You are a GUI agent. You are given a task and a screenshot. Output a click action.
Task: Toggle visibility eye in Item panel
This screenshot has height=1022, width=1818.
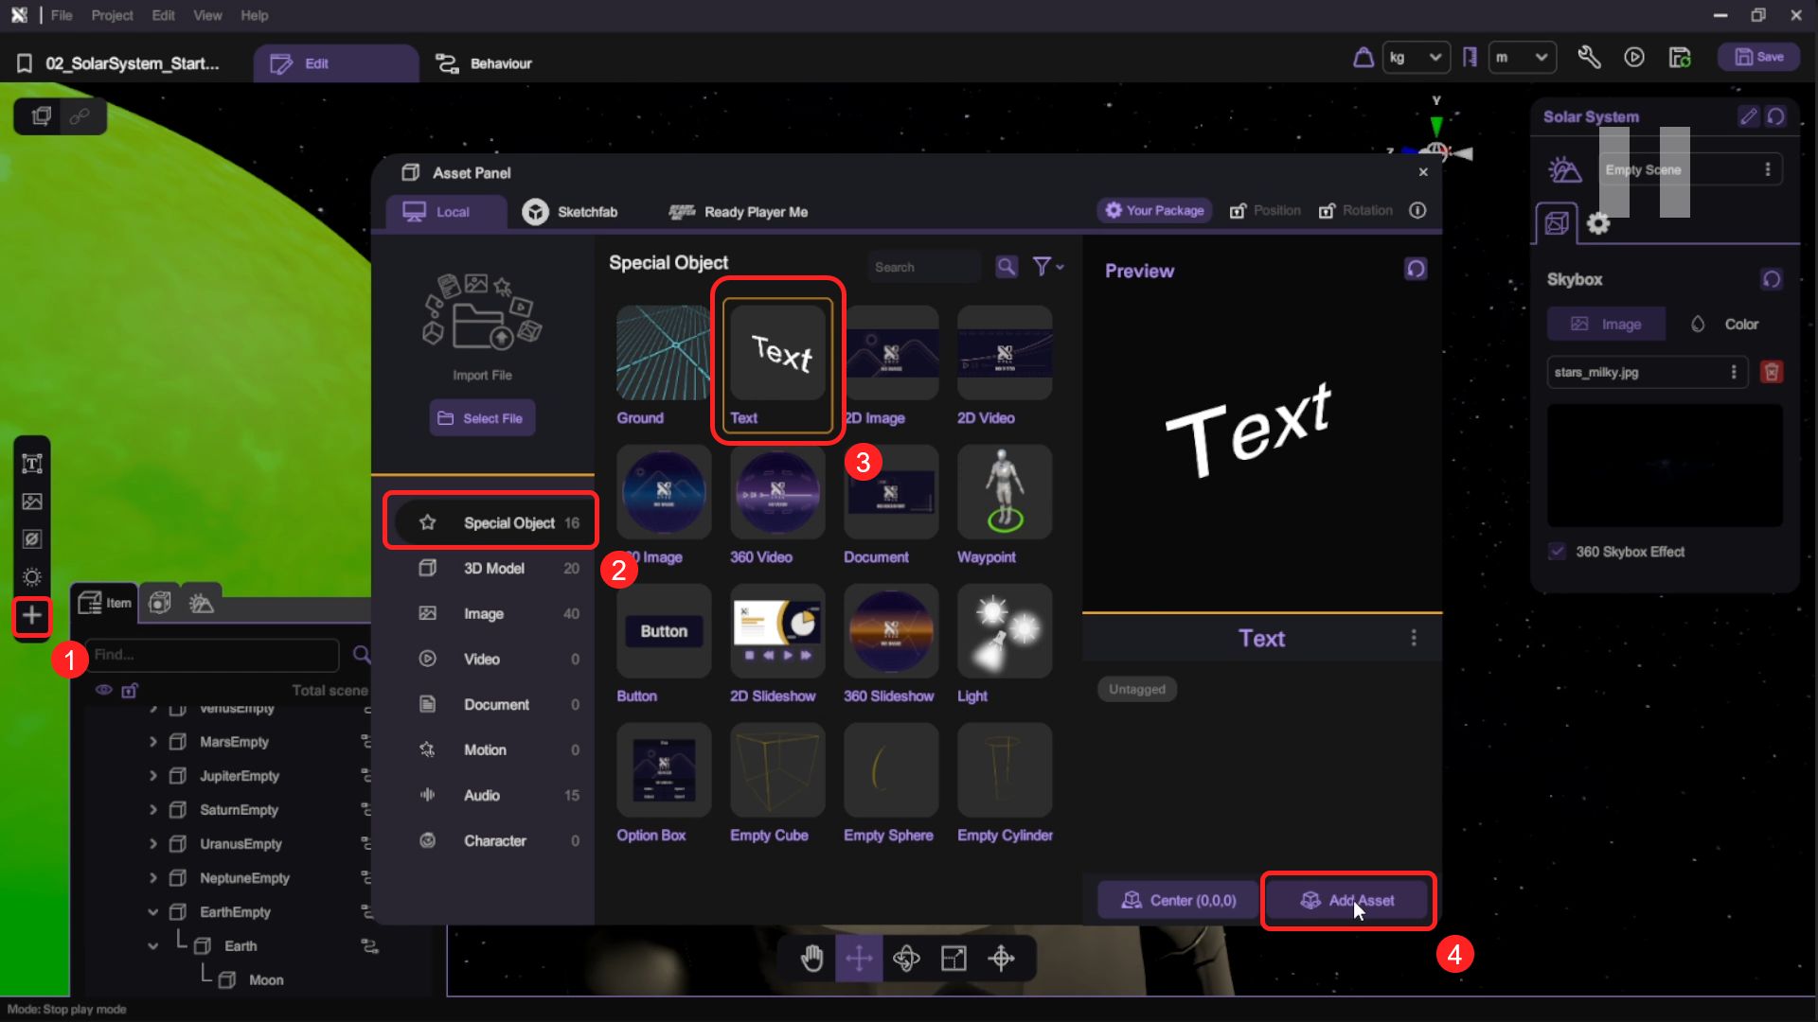click(103, 690)
